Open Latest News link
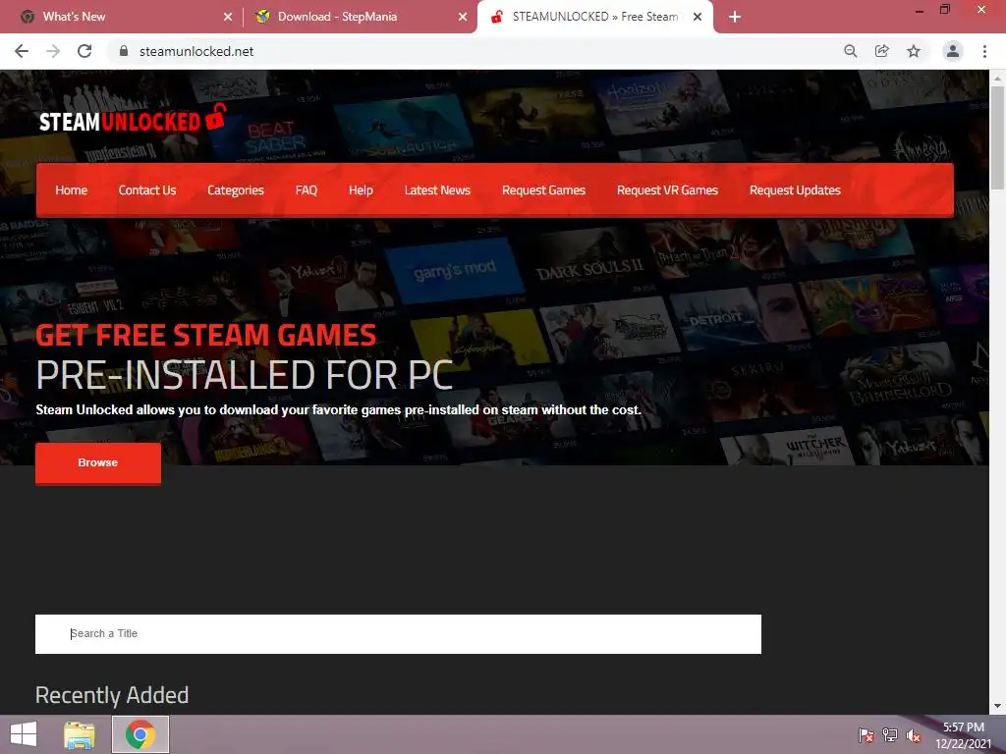Screen dimensions: 1006x754 (437, 190)
